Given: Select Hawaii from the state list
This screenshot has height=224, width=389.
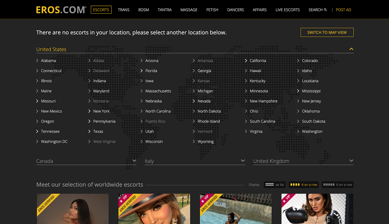Looking at the screenshot, I should pyautogui.click(x=255, y=71).
